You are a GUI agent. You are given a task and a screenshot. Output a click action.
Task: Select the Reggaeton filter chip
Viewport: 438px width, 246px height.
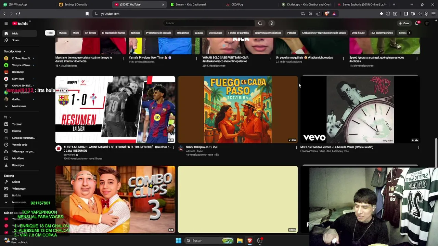click(183, 33)
